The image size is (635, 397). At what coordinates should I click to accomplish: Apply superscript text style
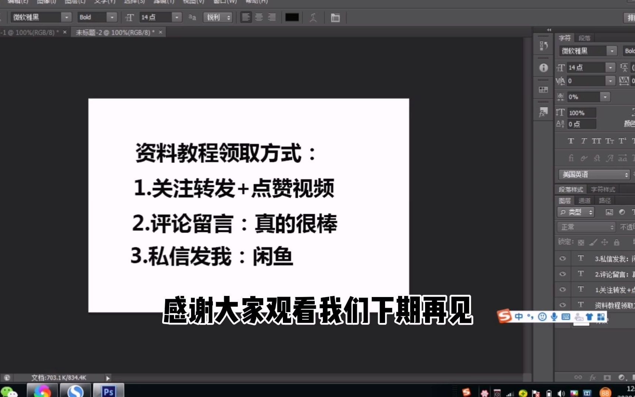point(622,141)
